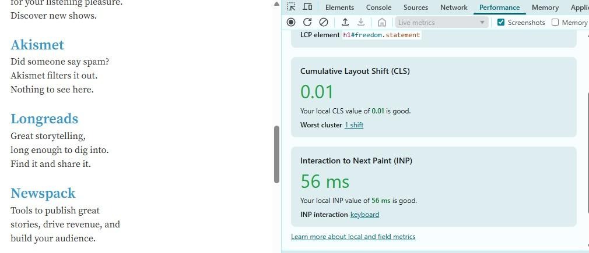Click the large 56 ms INP value
Image resolution: width=589 pixels, height=253 pixels.
(325, 181)
